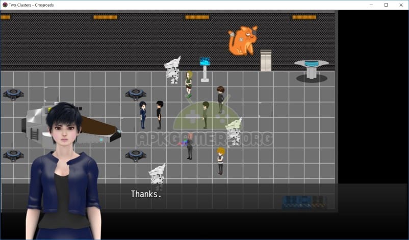Click the round holographic table console
Viewport: 409px width, 240px height.
point(311,68)
